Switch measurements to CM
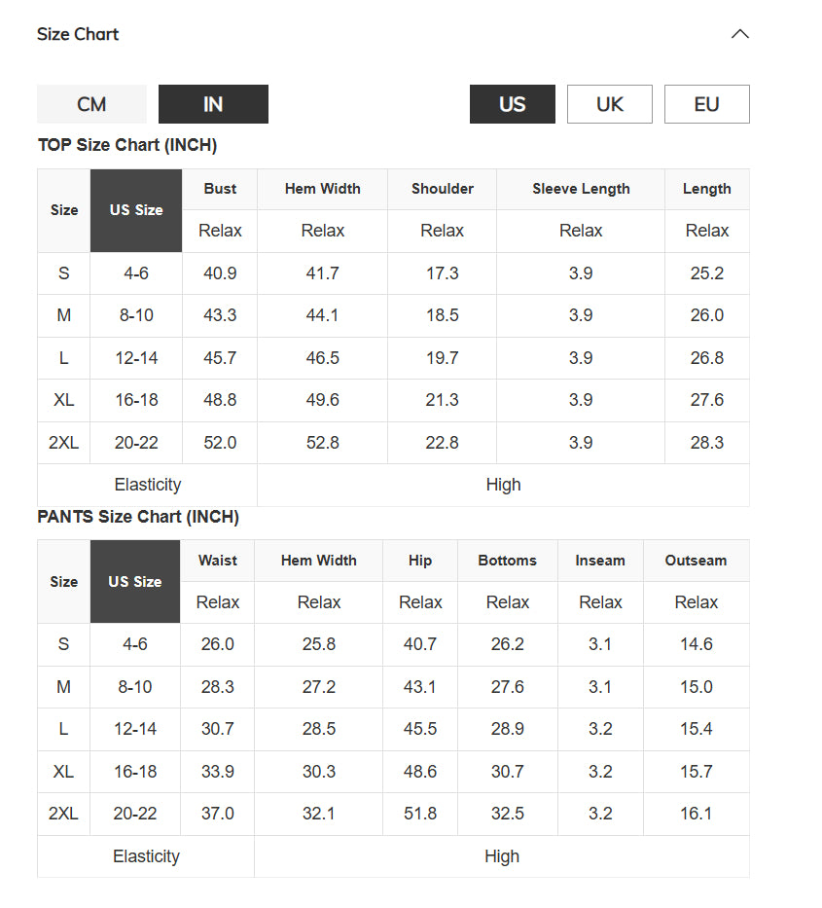The height and width of the screenshot is (908, 822). coord(91,104)
